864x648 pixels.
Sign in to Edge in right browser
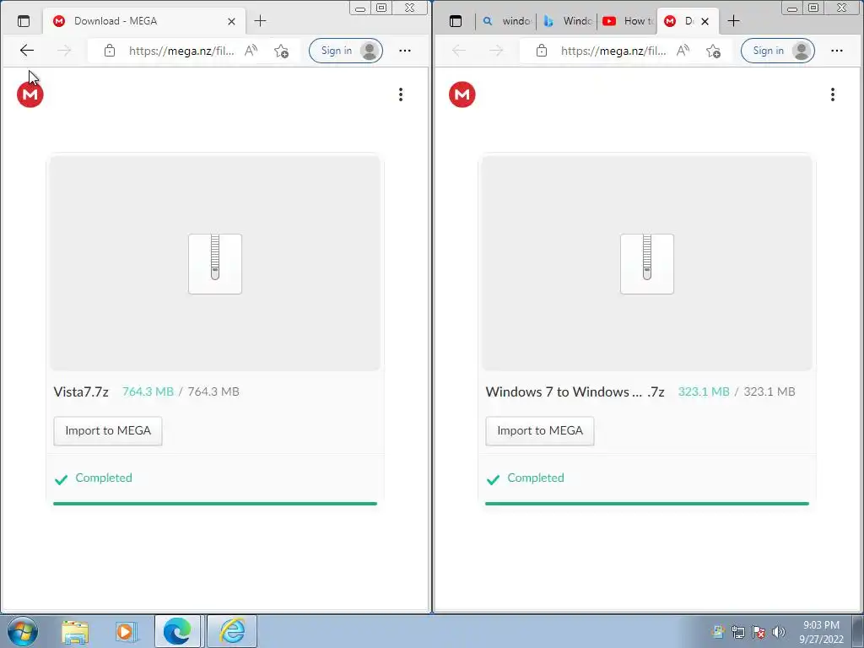(x=777, y=51)
